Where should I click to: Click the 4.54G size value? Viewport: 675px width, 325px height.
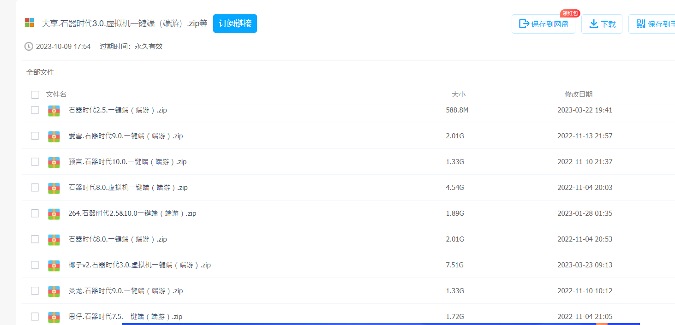[455, 188]
